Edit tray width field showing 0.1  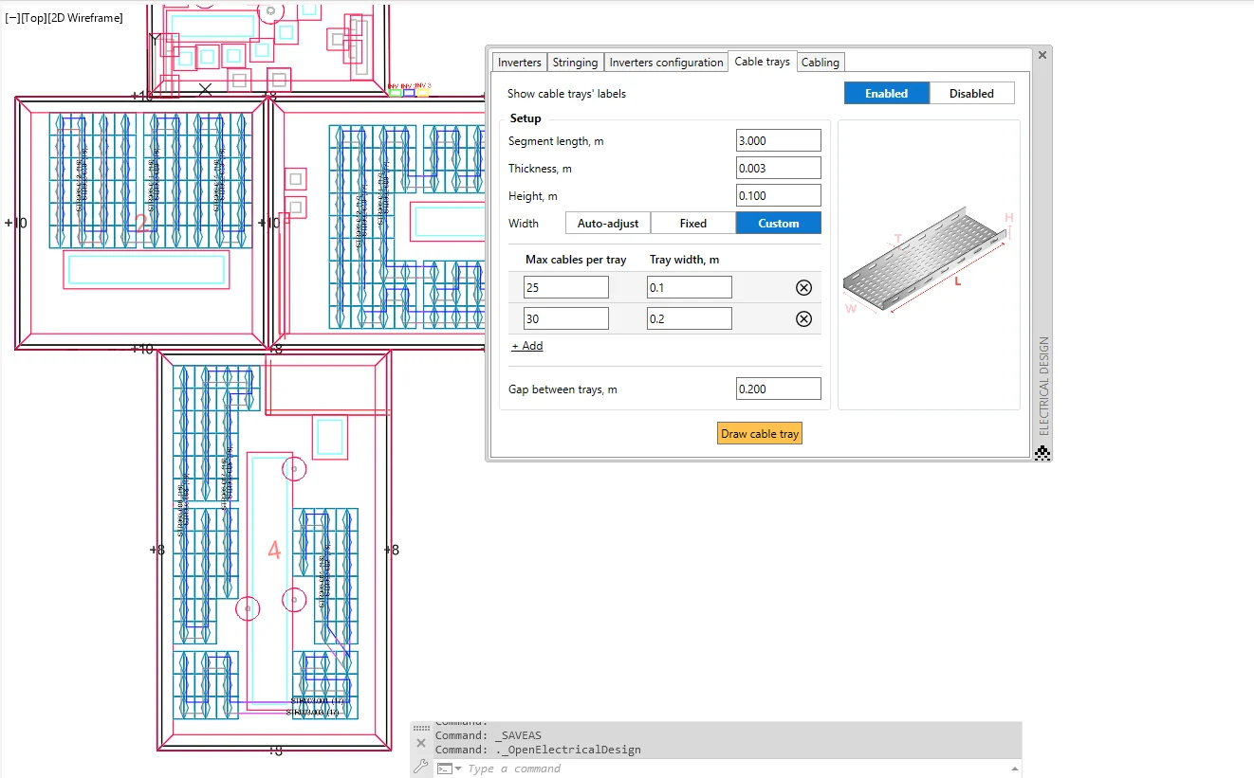690,287
